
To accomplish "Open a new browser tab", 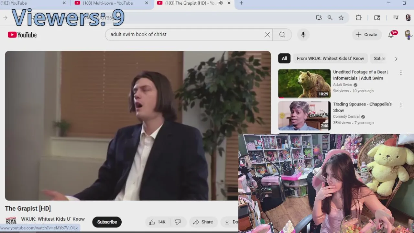I will [x=241, y=3].
